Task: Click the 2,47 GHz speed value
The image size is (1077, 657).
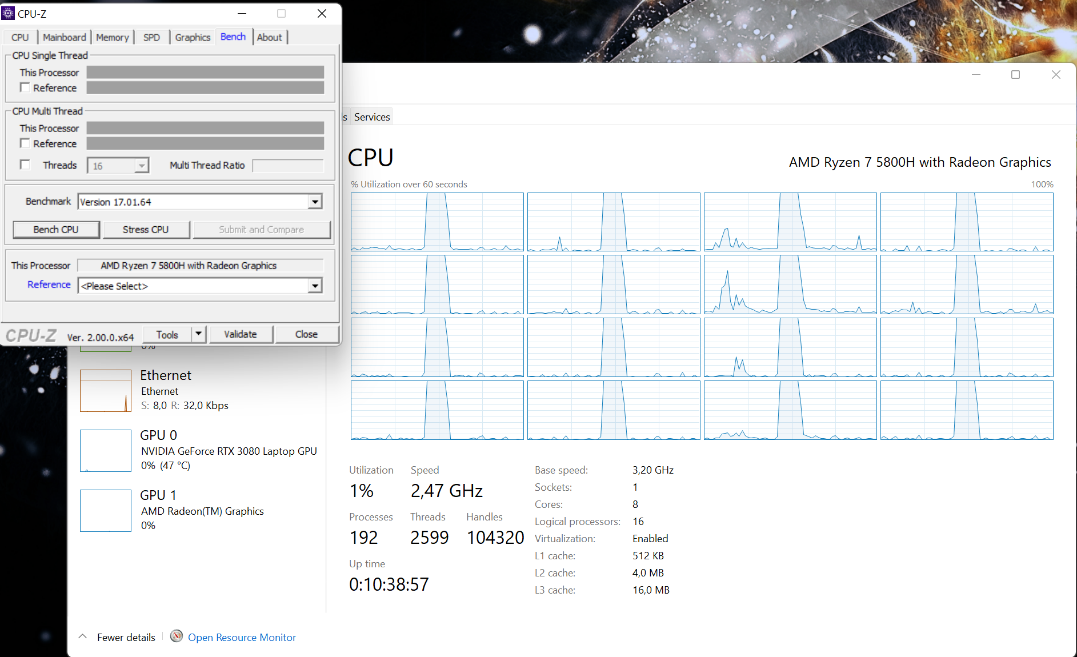Action: point(447,491)
